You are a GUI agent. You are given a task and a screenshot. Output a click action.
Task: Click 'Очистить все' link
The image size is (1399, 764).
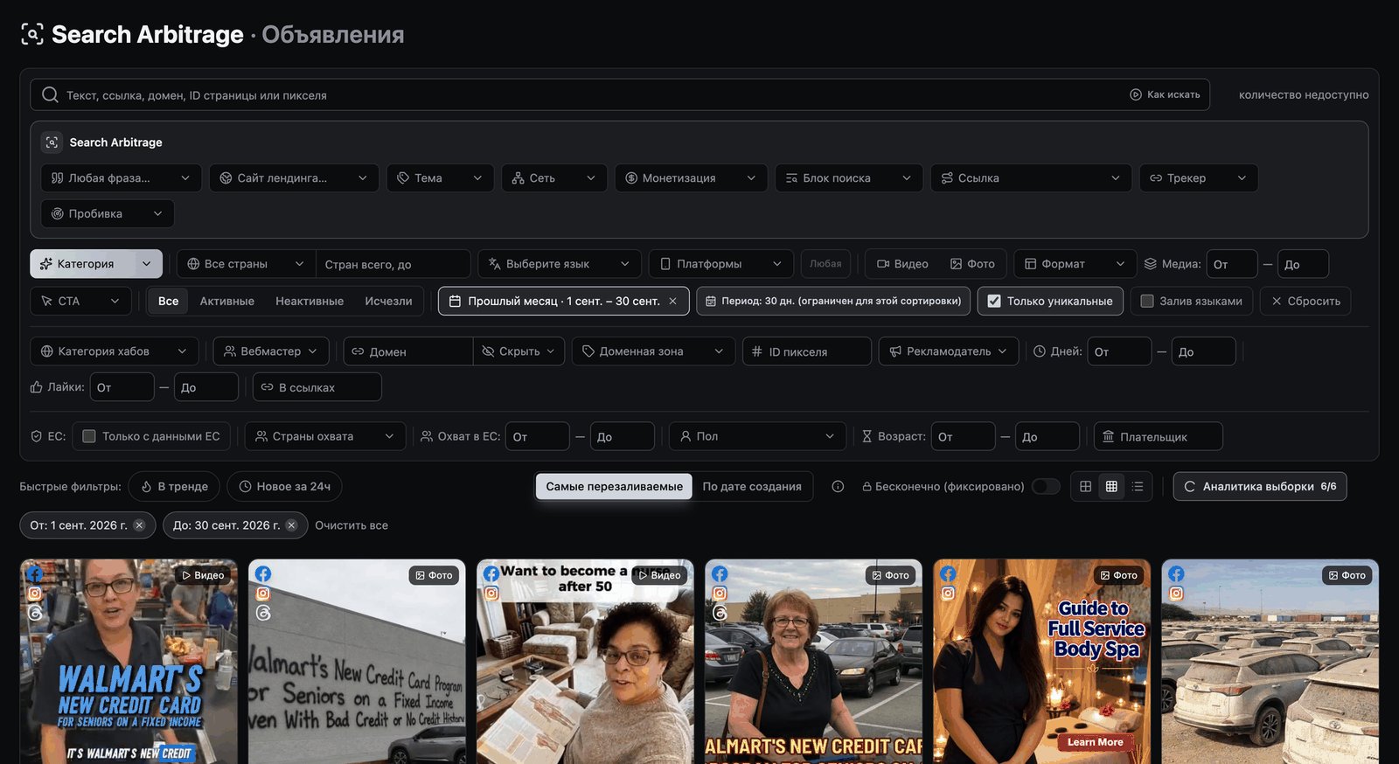pyautogui.click(x=351, y=525)
